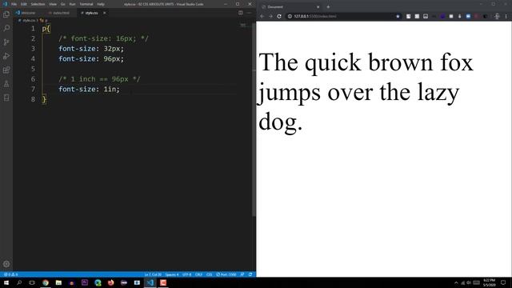Click the UTF-8 encoding status item
Image resolution: width=512 pixels, height=288 pixels.
[186, 274]
